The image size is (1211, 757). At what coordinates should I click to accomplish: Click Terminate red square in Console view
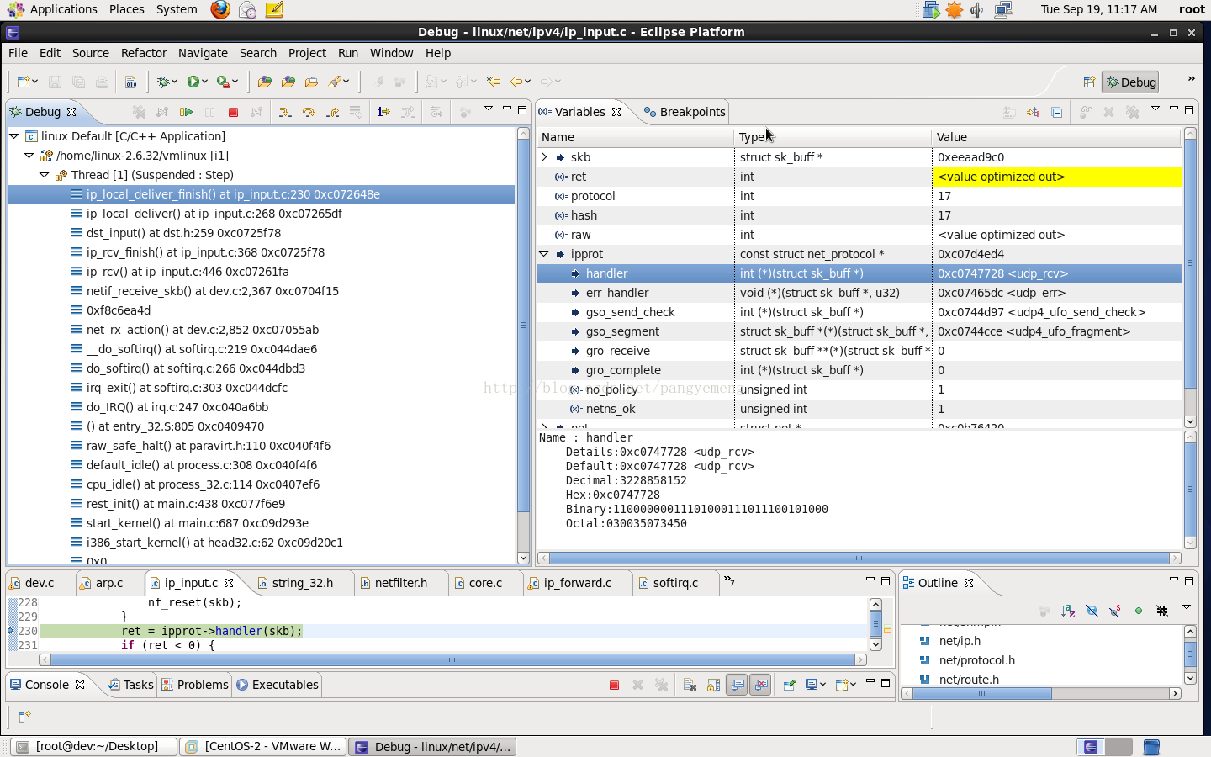tap(614, 685)
